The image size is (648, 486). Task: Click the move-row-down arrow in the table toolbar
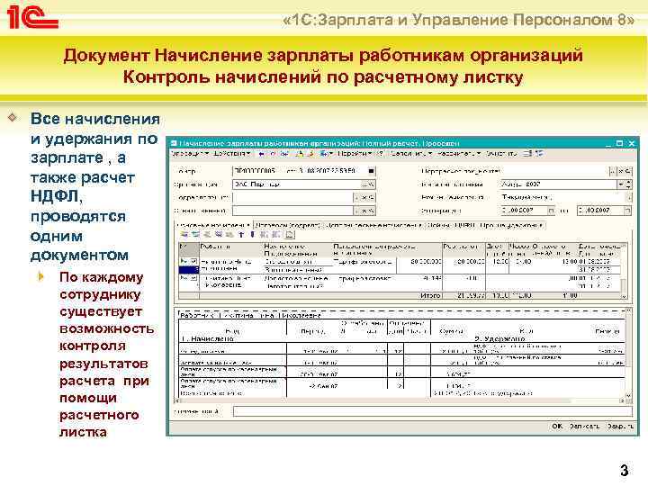[x=253, y=235]
